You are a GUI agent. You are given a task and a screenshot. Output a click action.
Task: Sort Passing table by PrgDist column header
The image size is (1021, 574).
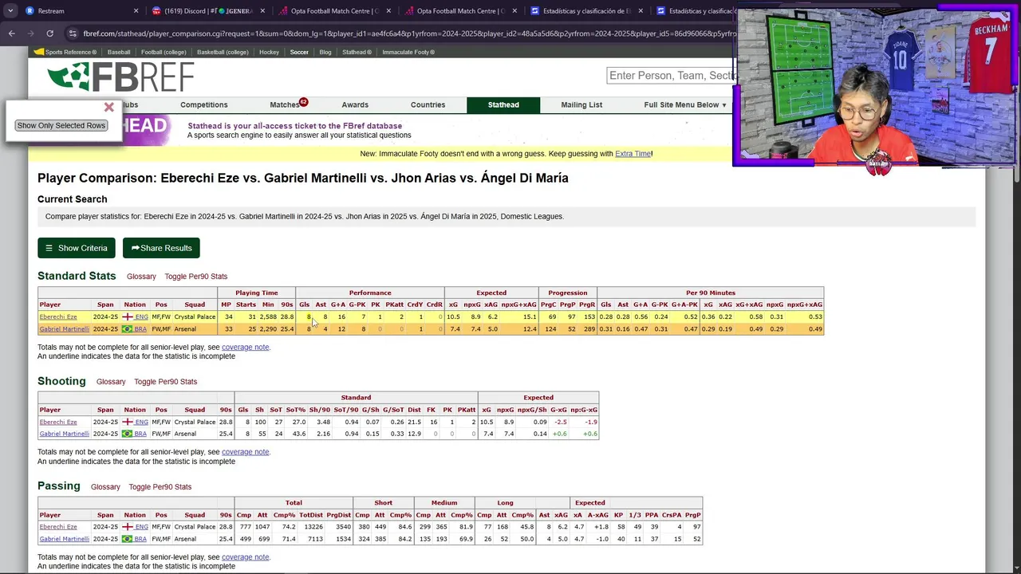[339, 515]
